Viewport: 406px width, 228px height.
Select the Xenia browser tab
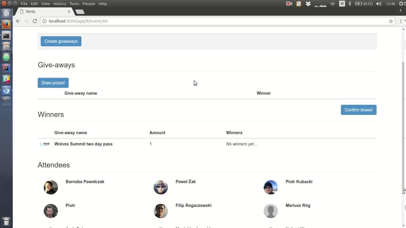coord(44,11)
